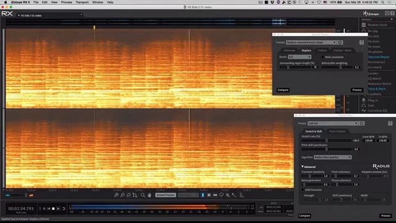
Task: Open the Transport menu
Action: 82,2
